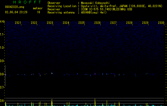This screenshot has width=167, height=106.
Task: Click the meteor count value 18
Action: 38,12
